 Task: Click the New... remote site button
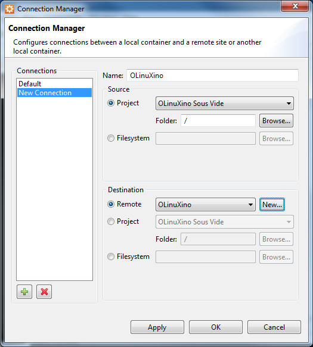pyautogui.click(x=272, y=205)
